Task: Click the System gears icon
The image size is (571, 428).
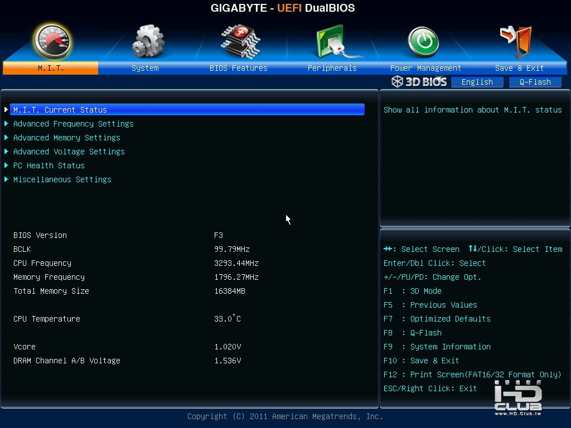Action: [148, 41]
